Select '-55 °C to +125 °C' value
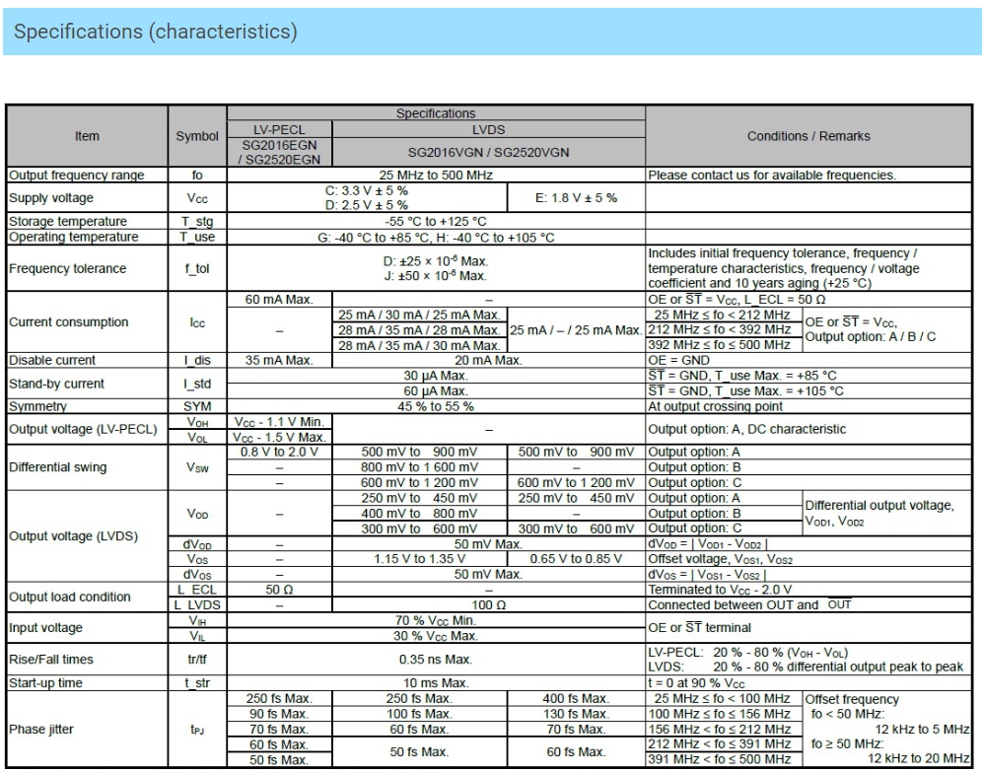The width and height of the screenshot is (982, 774). [436, 222]
